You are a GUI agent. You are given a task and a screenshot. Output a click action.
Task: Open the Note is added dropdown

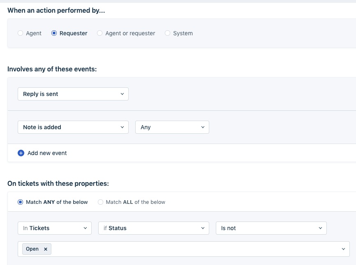[x=73, y=127]
